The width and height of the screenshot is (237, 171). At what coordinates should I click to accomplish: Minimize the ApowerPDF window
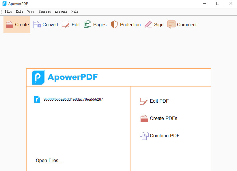[x=205, y=3]
